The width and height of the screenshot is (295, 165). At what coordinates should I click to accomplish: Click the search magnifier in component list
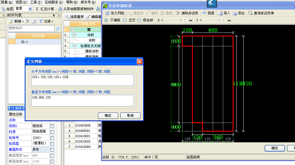58,29
